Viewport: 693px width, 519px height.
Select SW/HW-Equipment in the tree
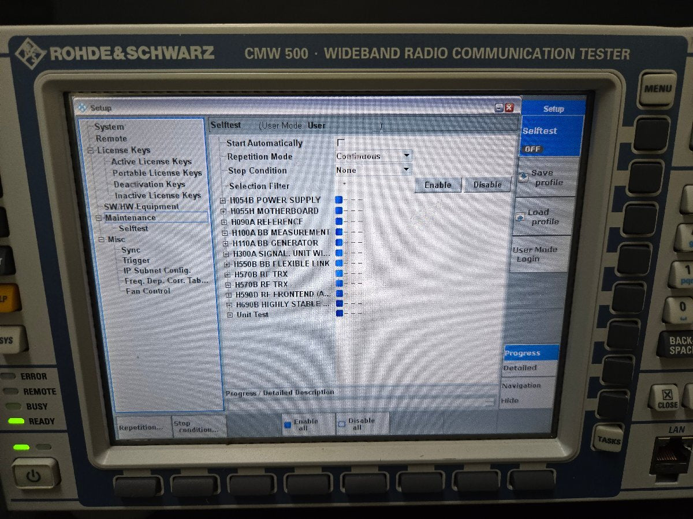[141, 206]
